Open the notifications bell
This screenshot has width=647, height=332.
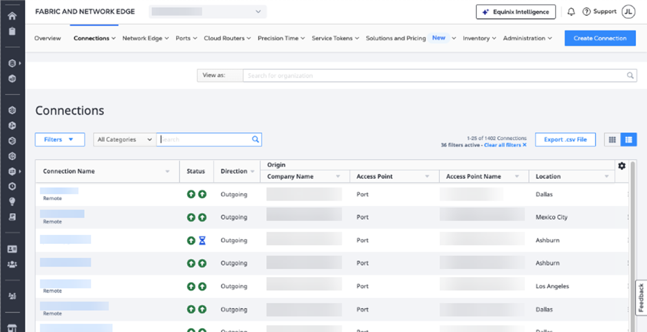571,12
